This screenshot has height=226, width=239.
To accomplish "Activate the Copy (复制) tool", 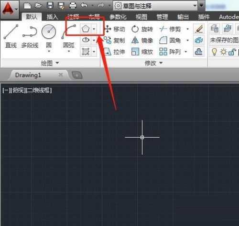I will pyautogui.click(x=114, y=40).
